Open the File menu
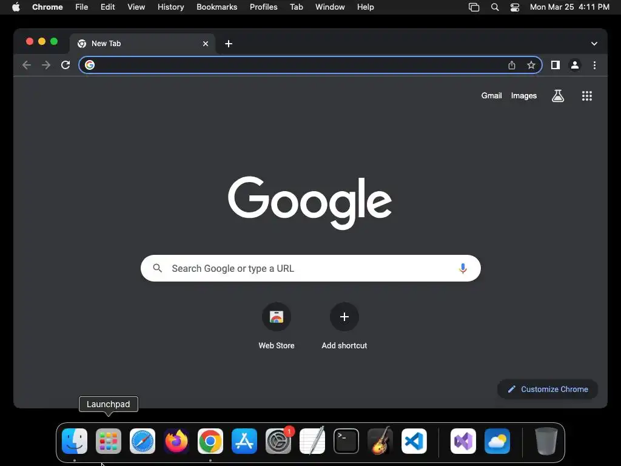 [82, 7]
